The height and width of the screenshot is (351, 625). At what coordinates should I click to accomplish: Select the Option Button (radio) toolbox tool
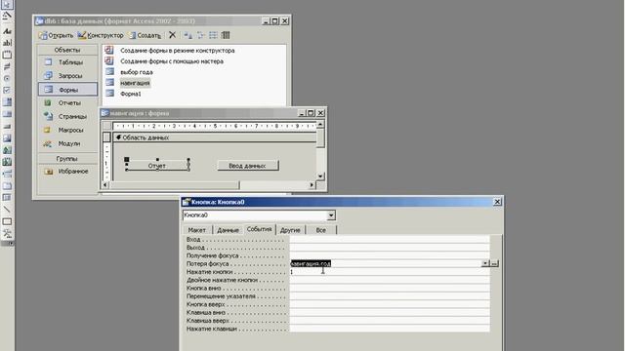point(7,78)
